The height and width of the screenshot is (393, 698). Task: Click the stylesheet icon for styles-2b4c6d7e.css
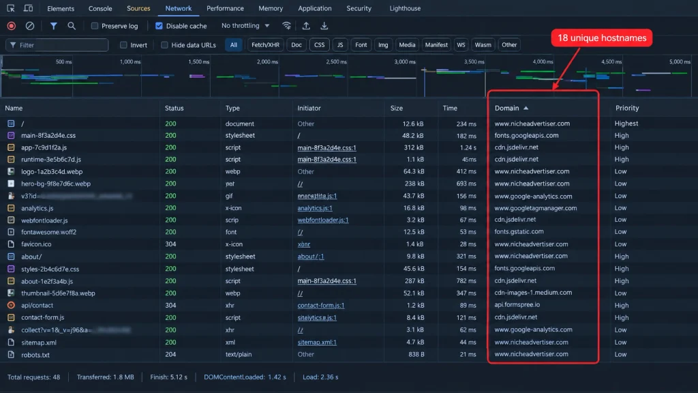pyautogui.click(x=11, y=269)
